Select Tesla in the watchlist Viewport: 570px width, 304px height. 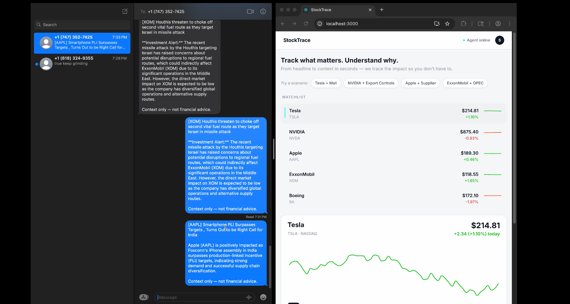click(x=394, y=114)
